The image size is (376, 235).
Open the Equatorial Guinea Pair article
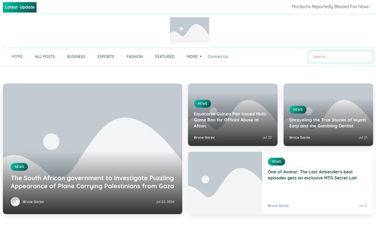tap(230, 120)
